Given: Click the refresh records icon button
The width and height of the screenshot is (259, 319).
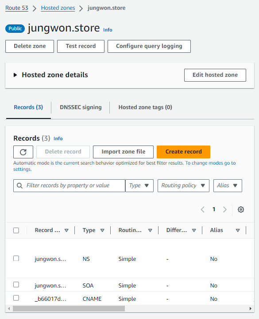Looking at the screenshot, I should 23,152.
